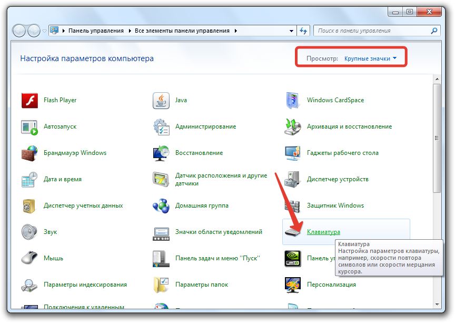Open the Домашняя группа spheres icon
The height and width of the screenshot is (323, 455).
click(161, 206)
